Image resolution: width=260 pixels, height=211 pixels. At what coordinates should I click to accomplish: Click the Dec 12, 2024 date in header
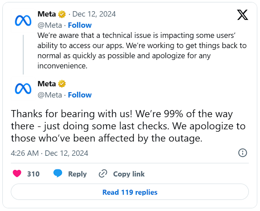pyautogui.click(x=94, y=14)
